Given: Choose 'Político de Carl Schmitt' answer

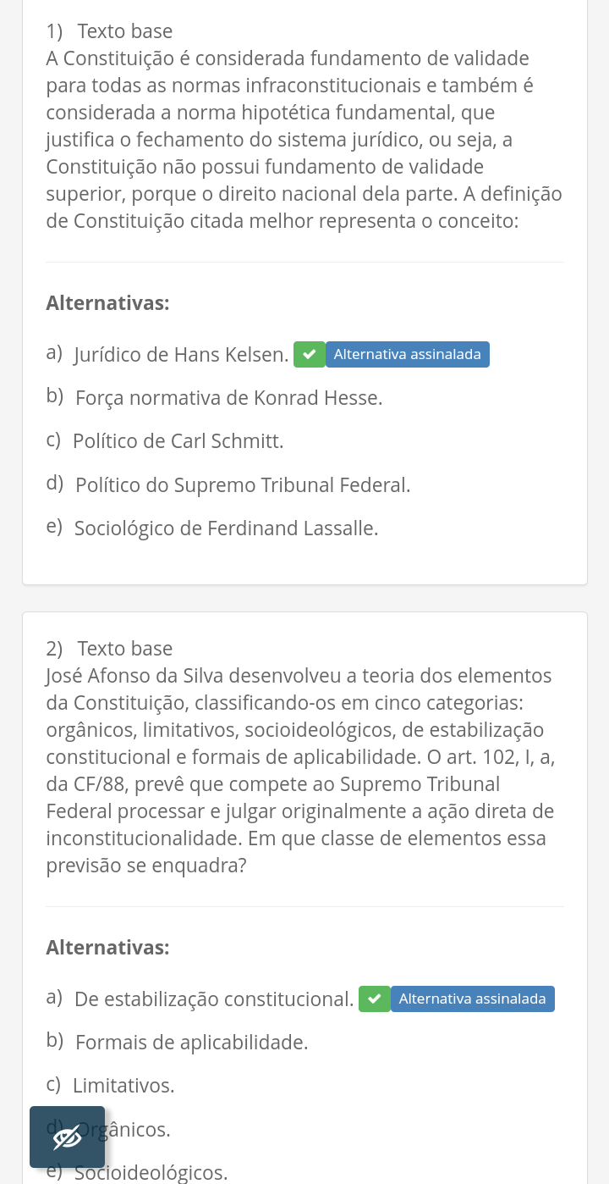Looking at the screenshot, I should click(x=178, y=441).
